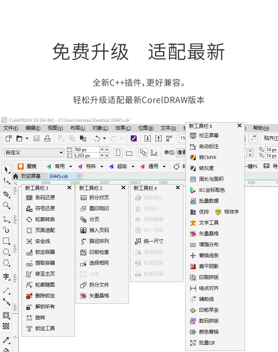Screen dimensions: 278x352
Task: Open the 文件(F) menu
Action: pos(11,128)
